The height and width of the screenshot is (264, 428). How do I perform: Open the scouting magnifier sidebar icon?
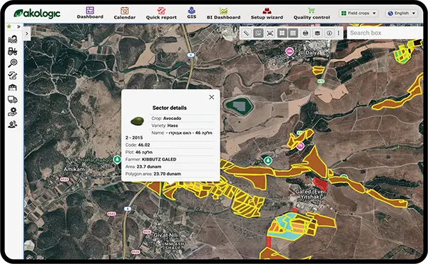click(x=13, y=63)
